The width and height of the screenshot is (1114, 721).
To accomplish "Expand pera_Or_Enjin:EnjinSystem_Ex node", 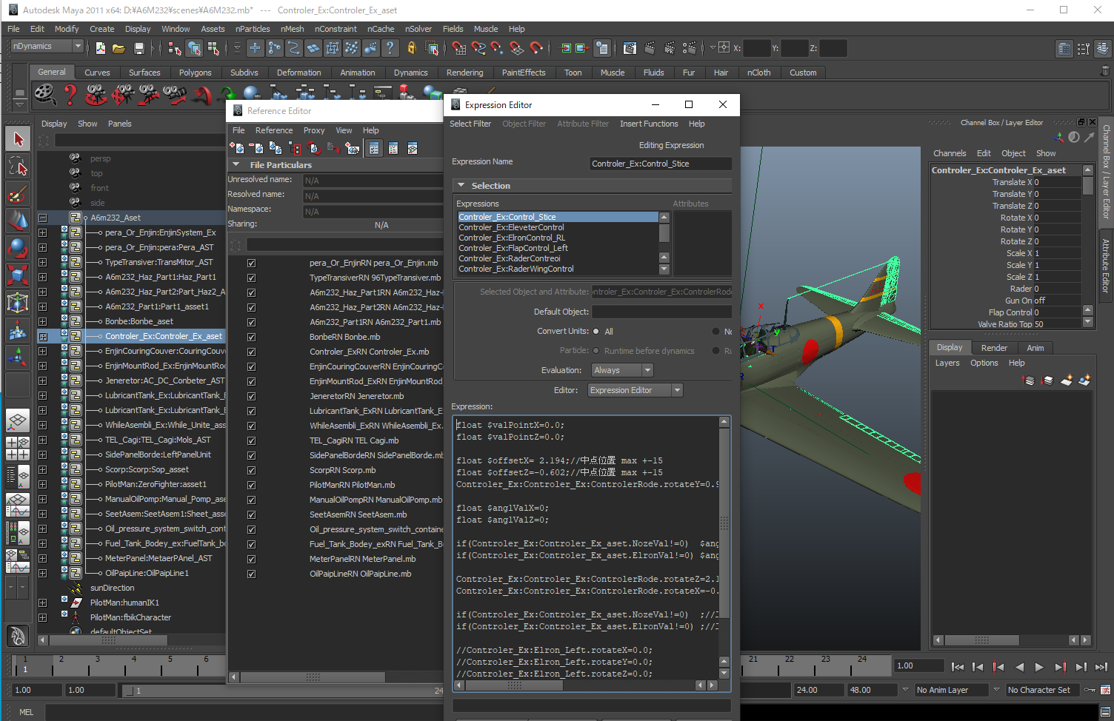I will [42, 232].
